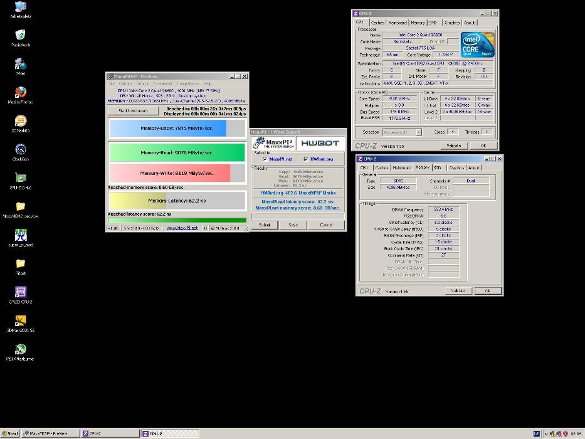585x439 pixels.
Task: Open Caches tab in CPU-Z memory window
Action: pos(382,168)
